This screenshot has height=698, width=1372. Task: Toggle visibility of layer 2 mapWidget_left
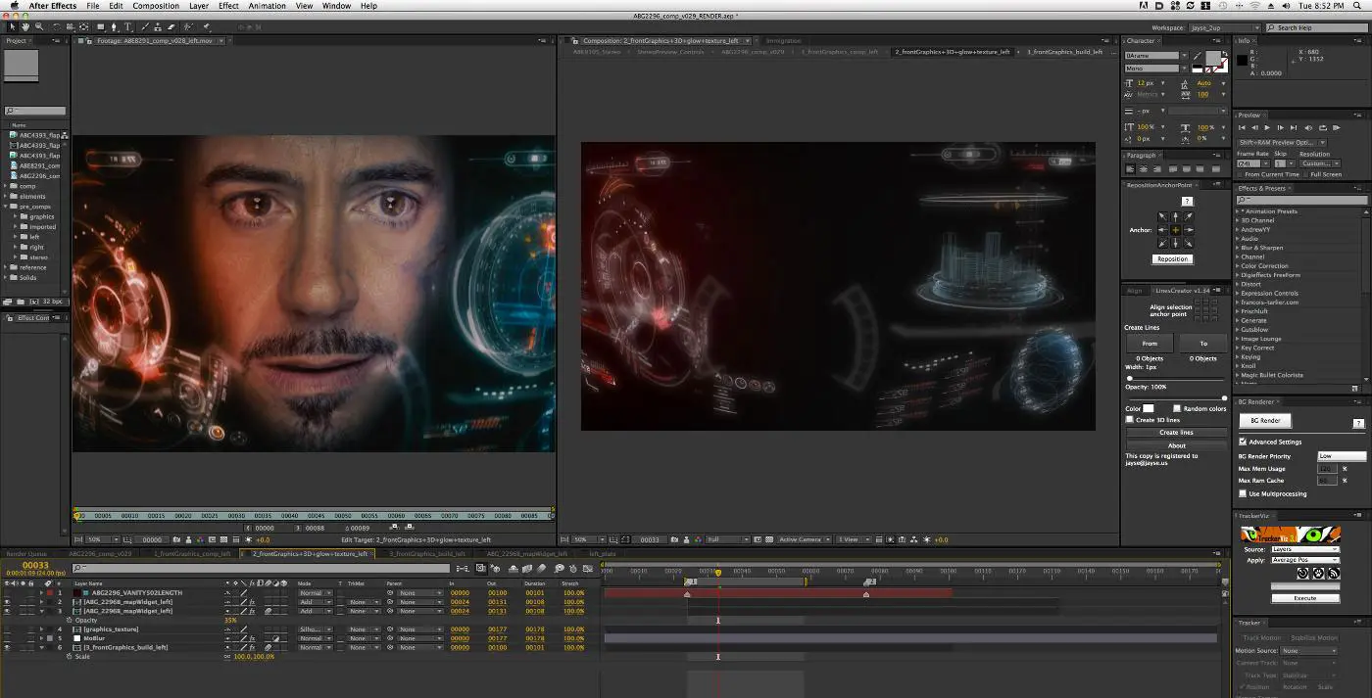(7, 602)
